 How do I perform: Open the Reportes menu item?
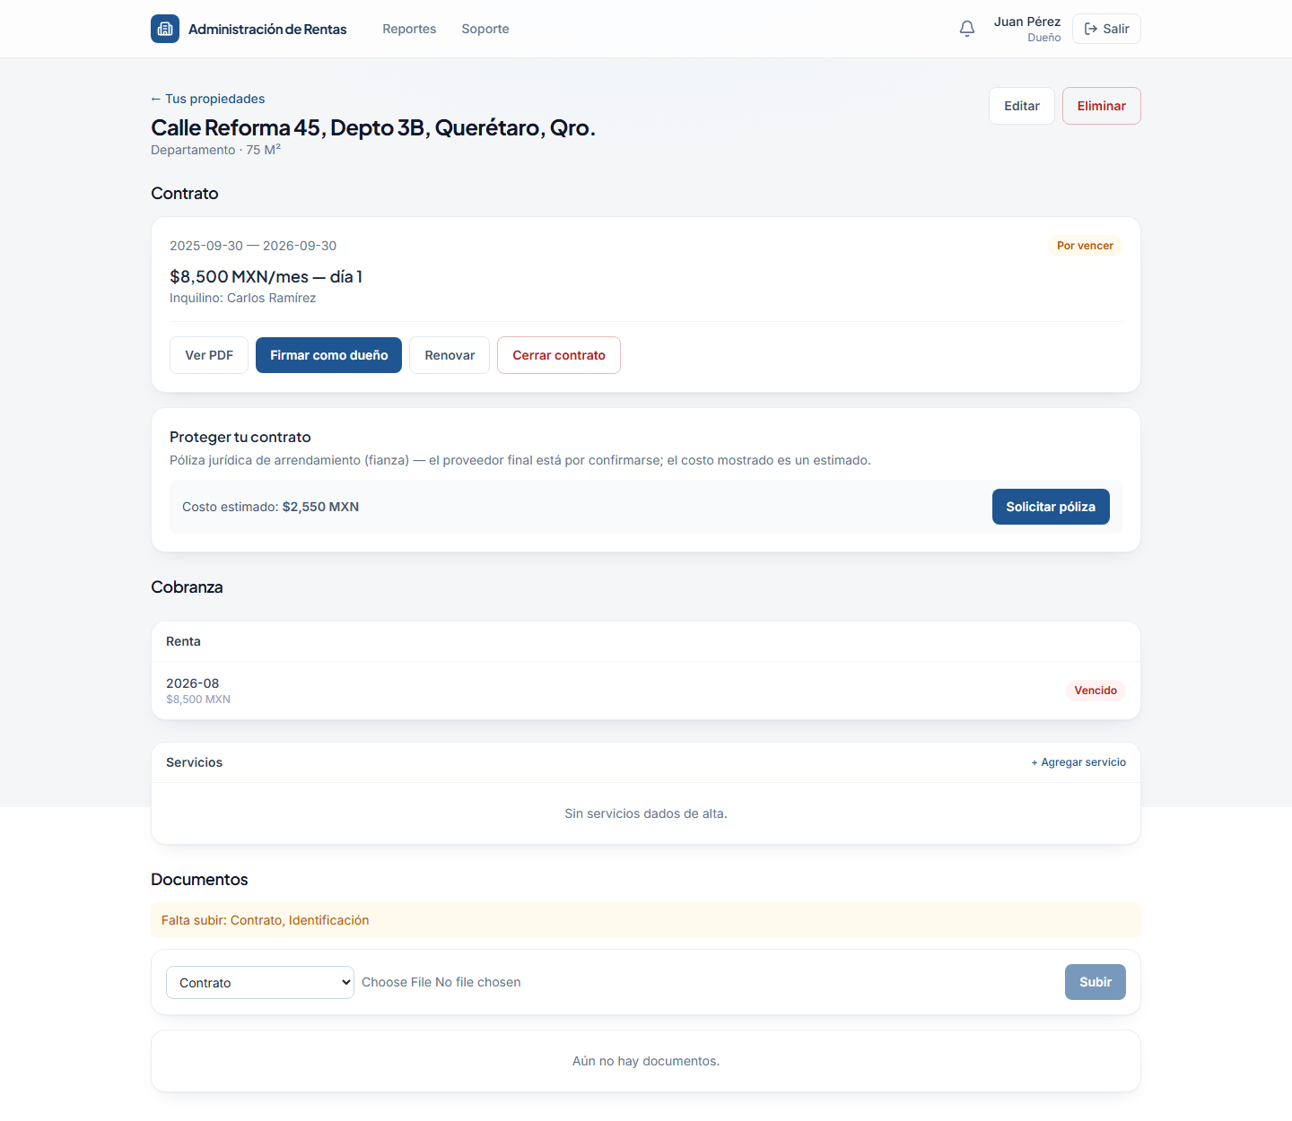point(409,29)
